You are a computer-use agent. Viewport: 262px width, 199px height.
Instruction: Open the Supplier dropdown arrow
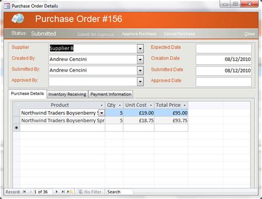point(140,49)
